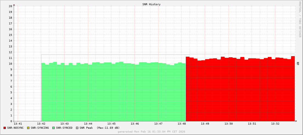Click the 20 value on the y-axis
This screenshot has height=135, width=303.
(10, 6)
